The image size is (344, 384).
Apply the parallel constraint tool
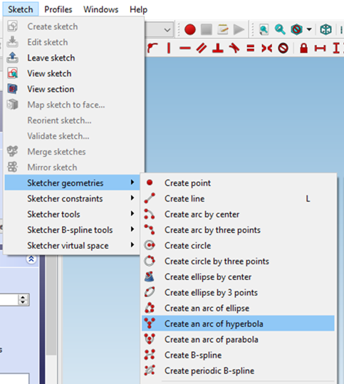pyautogui.click(x=202, y=48)
